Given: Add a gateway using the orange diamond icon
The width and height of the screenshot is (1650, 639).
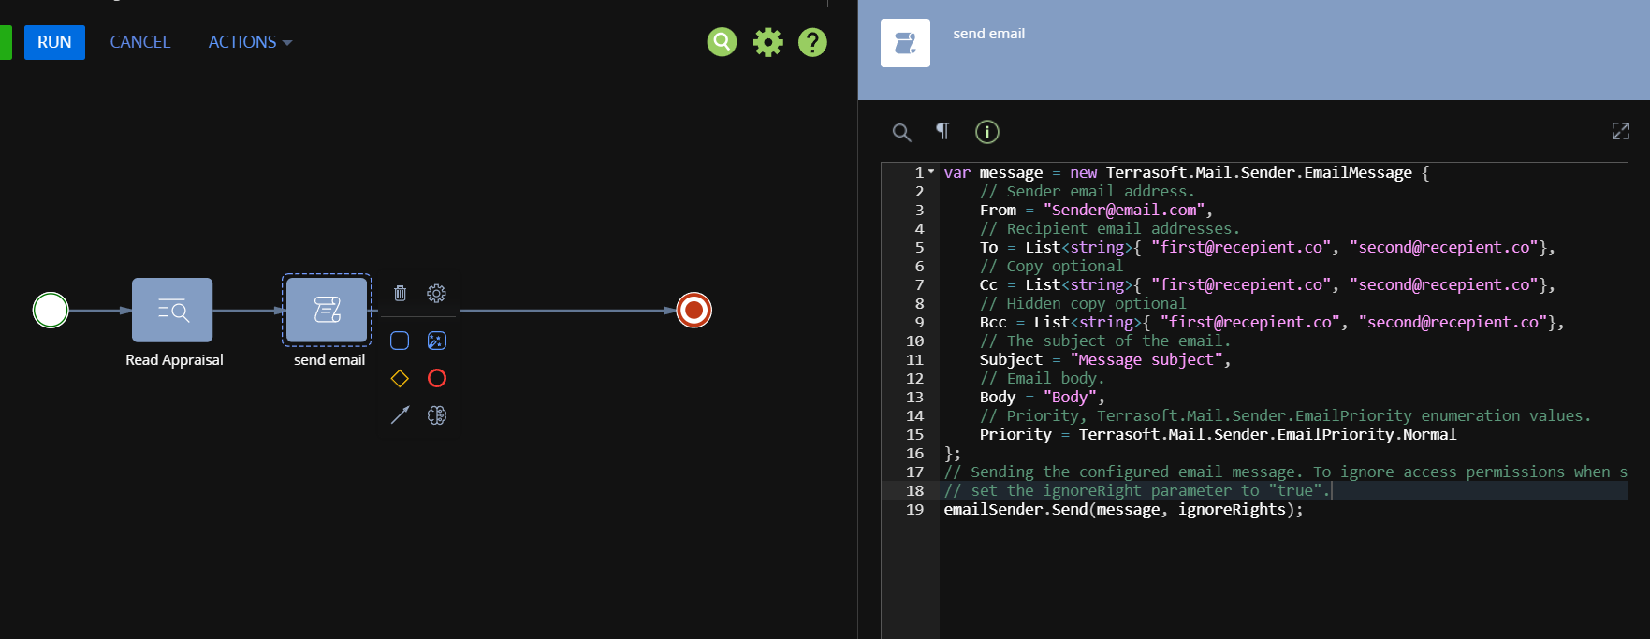Looking at the screenshot, I should pyautogui.click(x=400, y=378).
